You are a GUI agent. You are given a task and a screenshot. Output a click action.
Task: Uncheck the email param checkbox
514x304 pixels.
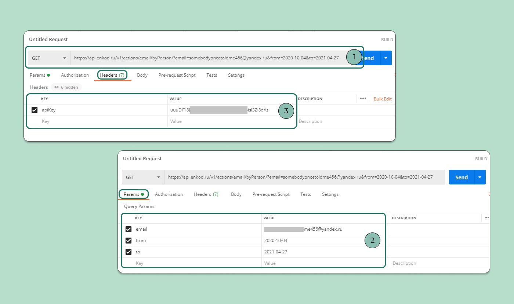[128, 229]
